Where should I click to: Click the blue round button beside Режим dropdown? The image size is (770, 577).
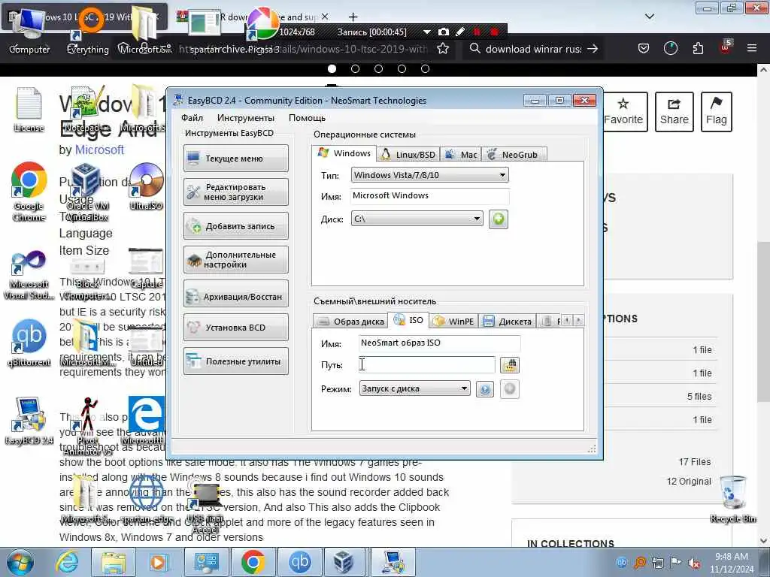[485, 390]
